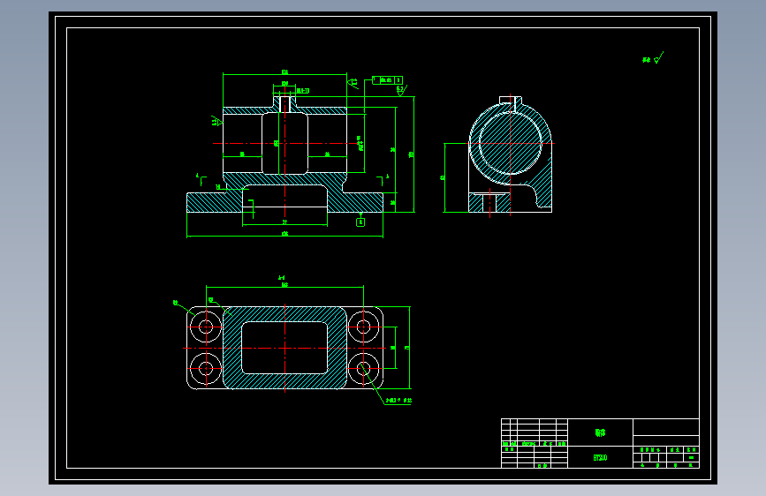766x496 pixels.
Task: Select the height dimension left of side view
Action: 444,177
